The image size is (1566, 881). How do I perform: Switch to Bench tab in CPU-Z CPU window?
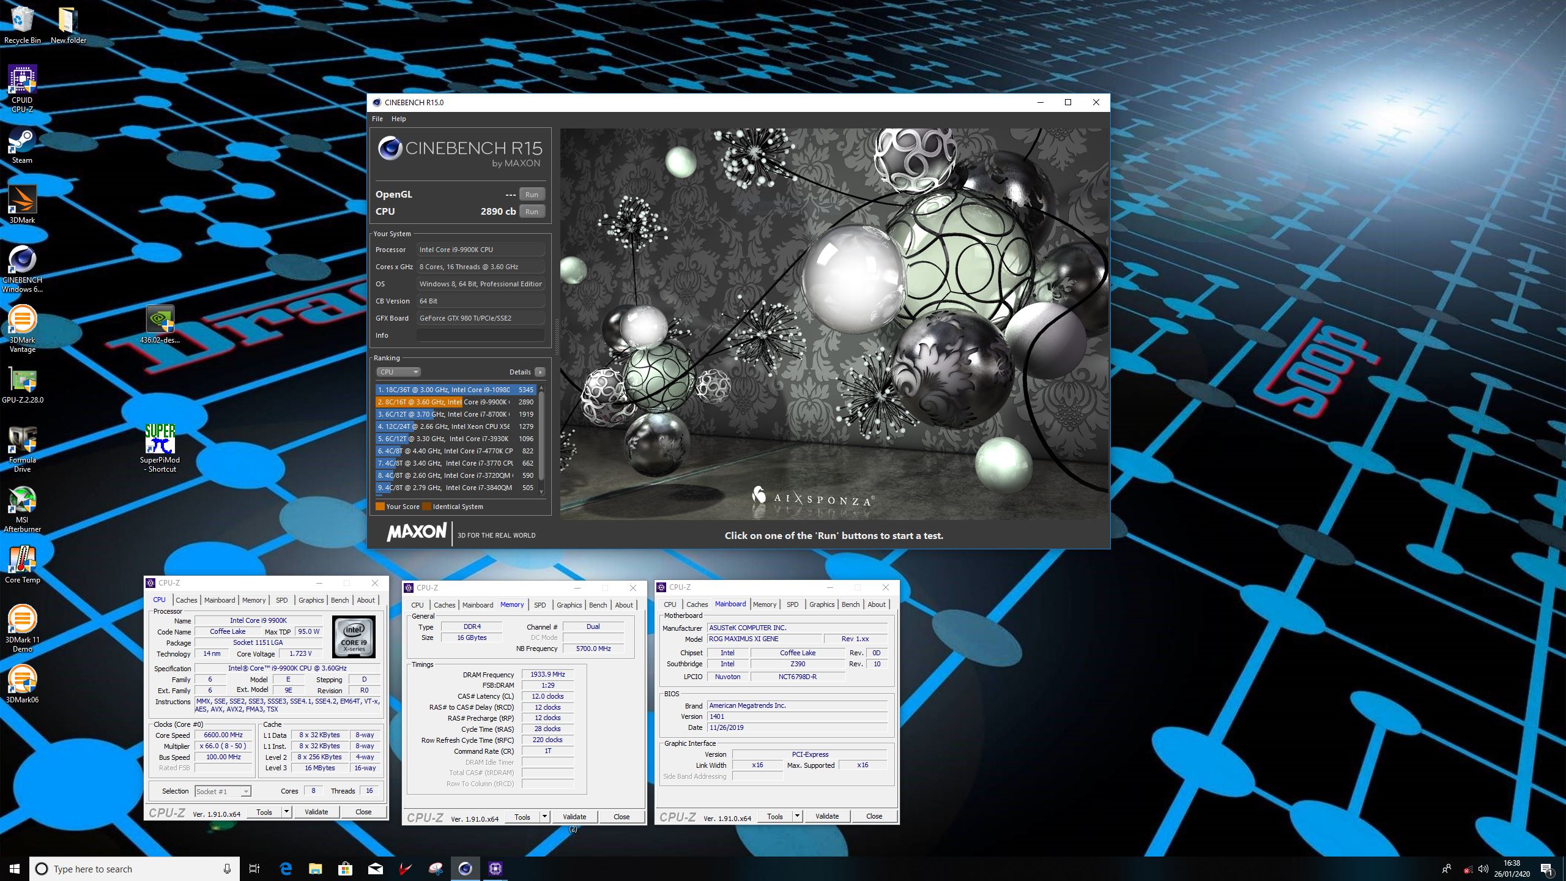(x=340, y=600)
